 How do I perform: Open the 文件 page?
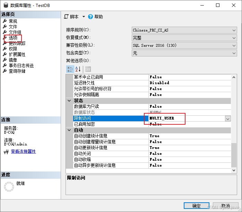[x=13, y=27]
